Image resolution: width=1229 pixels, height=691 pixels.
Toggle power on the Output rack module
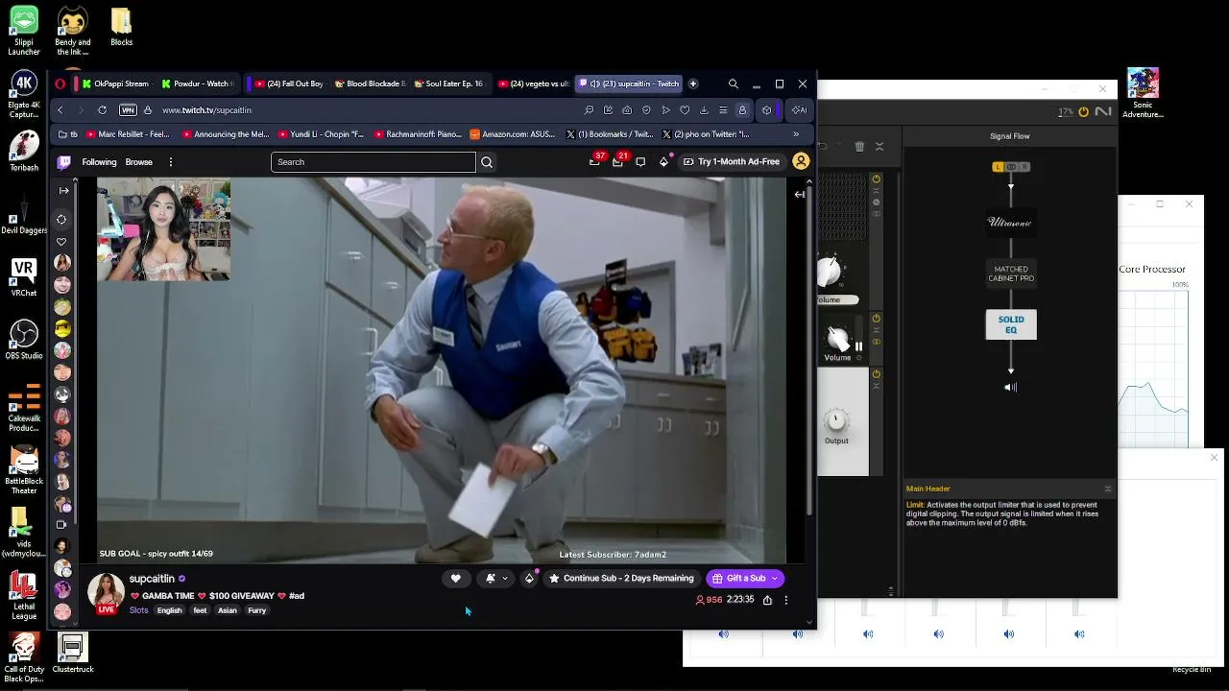[x=876, y=374]
